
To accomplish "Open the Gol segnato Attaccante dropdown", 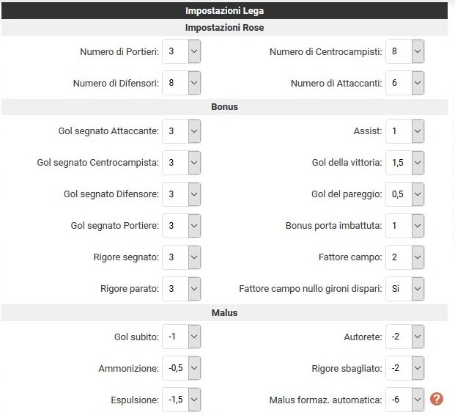I will tap(182, 131).
